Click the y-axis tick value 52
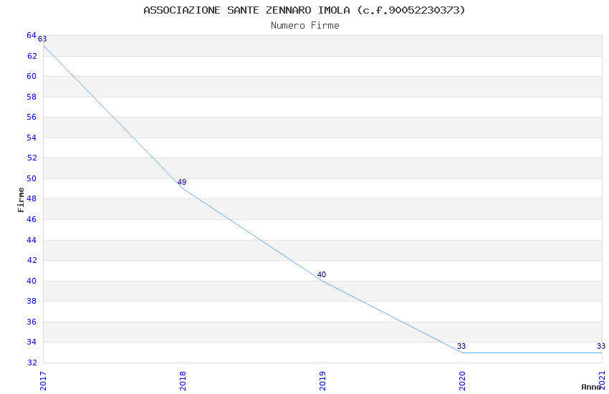 [x=32, y=158]
